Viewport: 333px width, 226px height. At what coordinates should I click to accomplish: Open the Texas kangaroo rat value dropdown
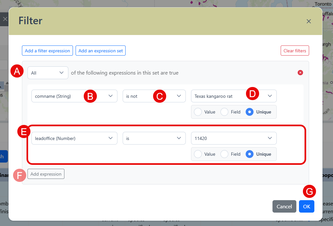[234, 96]
